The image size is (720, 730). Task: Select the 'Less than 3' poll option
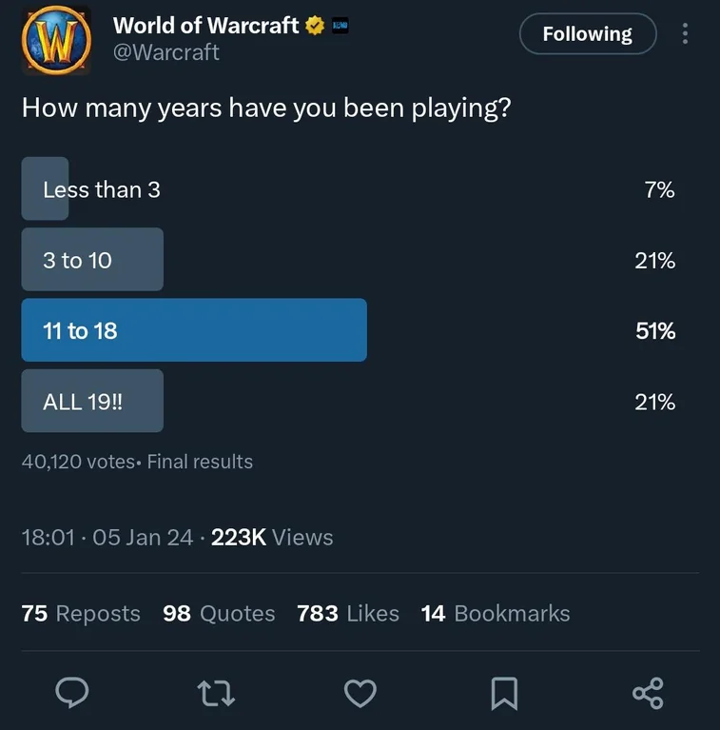pyautogui.click(x=348, y=188)
